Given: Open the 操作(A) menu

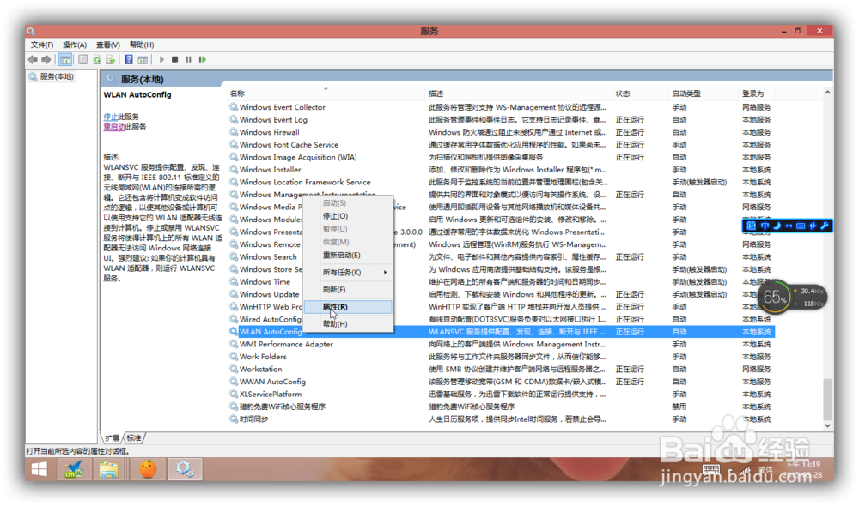Looking at the screenshot, I should [x=75, y=45].
